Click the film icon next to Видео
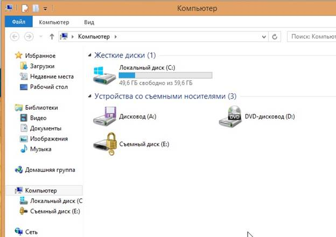This screenshot has height=237, width=336. coord(24,117)
